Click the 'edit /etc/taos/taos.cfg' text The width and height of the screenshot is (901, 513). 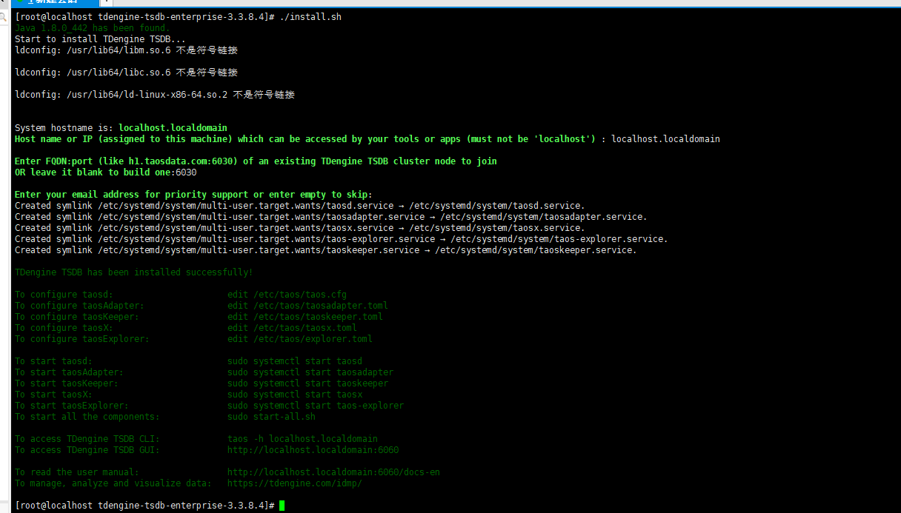tap(287, 295)
